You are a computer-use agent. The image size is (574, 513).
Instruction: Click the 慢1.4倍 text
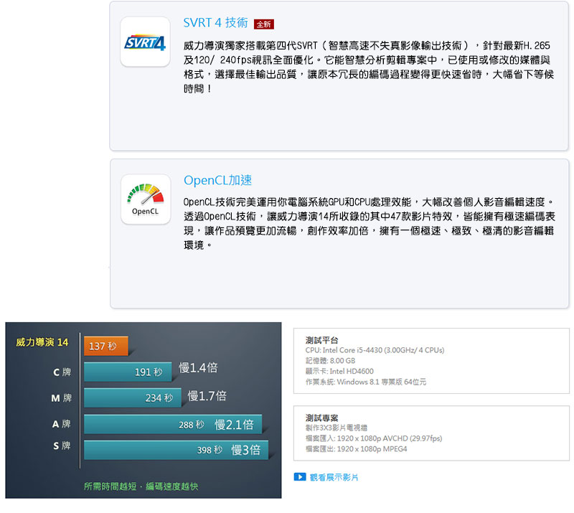click(x=198, y=367)
